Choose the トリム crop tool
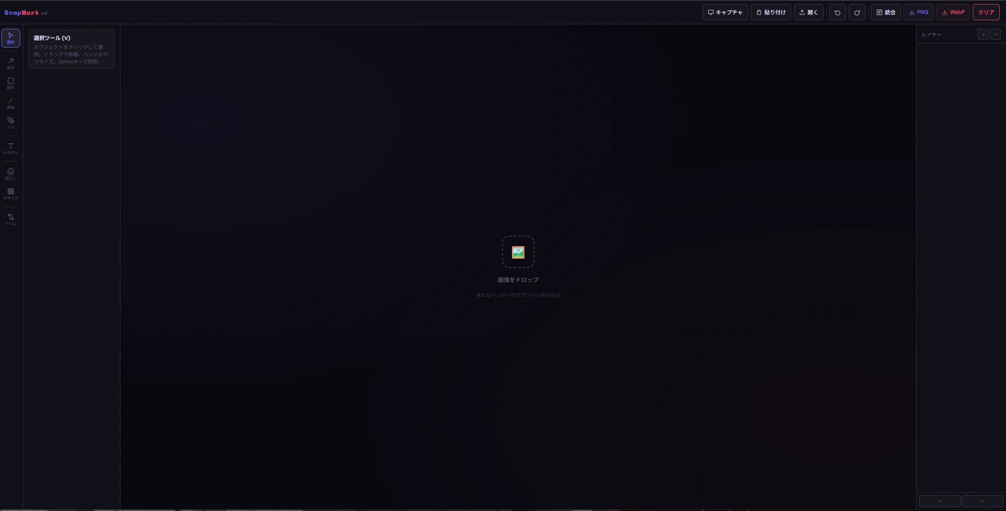This screenshot has width=1006, height=511. 10,219
